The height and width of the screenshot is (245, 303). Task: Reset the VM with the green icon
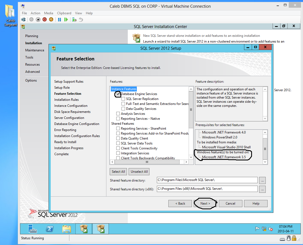(x=66, y=20)
